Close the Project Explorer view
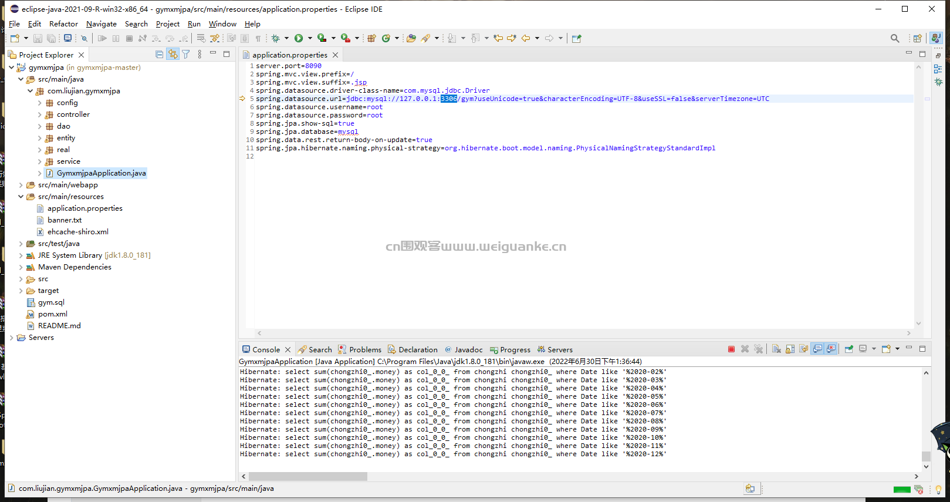 (x=81, y=55)
